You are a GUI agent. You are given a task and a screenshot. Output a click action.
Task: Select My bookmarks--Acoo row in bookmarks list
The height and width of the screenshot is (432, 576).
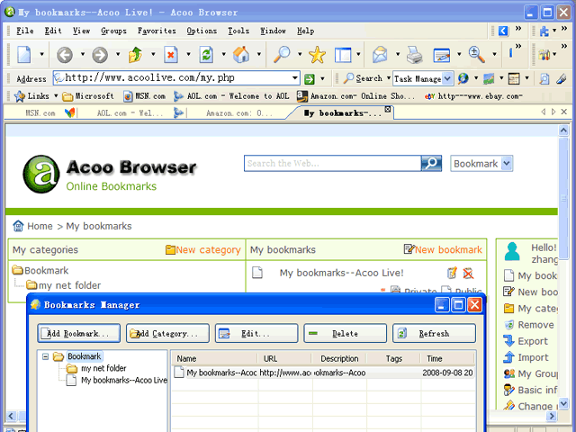[323, 373]
